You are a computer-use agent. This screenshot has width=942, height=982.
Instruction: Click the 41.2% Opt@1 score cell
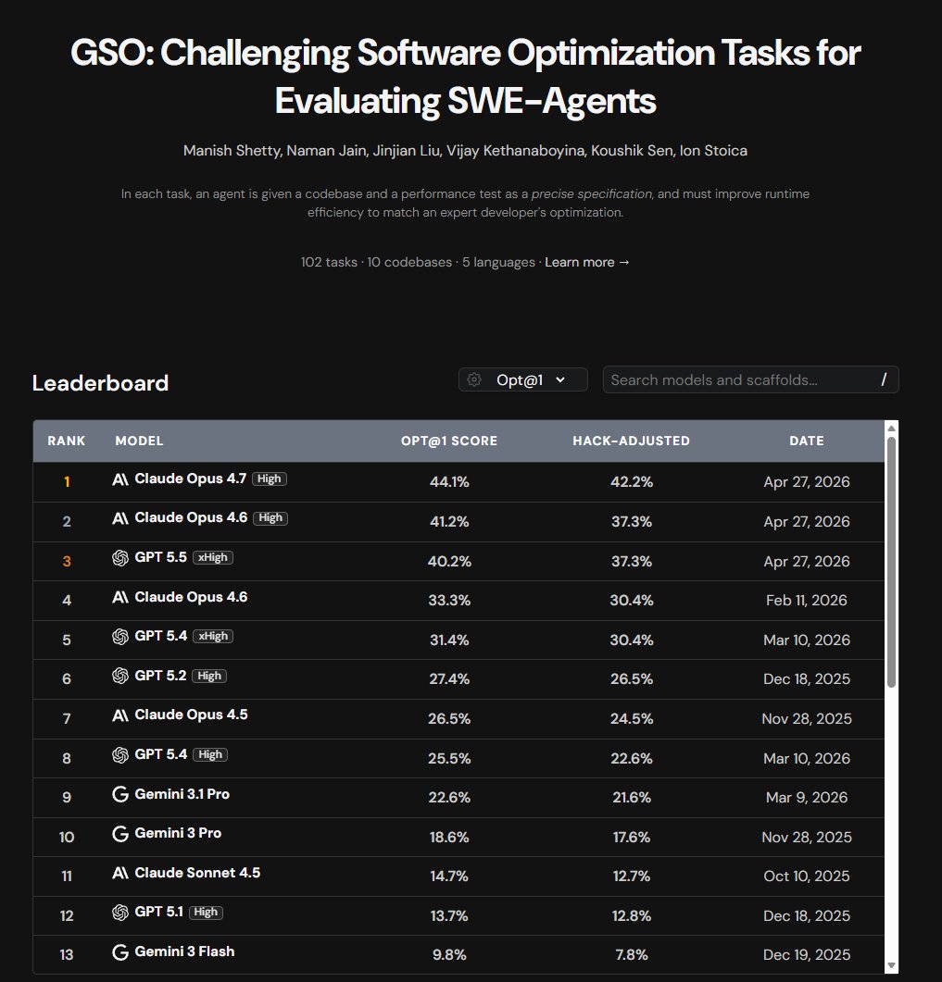[x=449, y=522]
